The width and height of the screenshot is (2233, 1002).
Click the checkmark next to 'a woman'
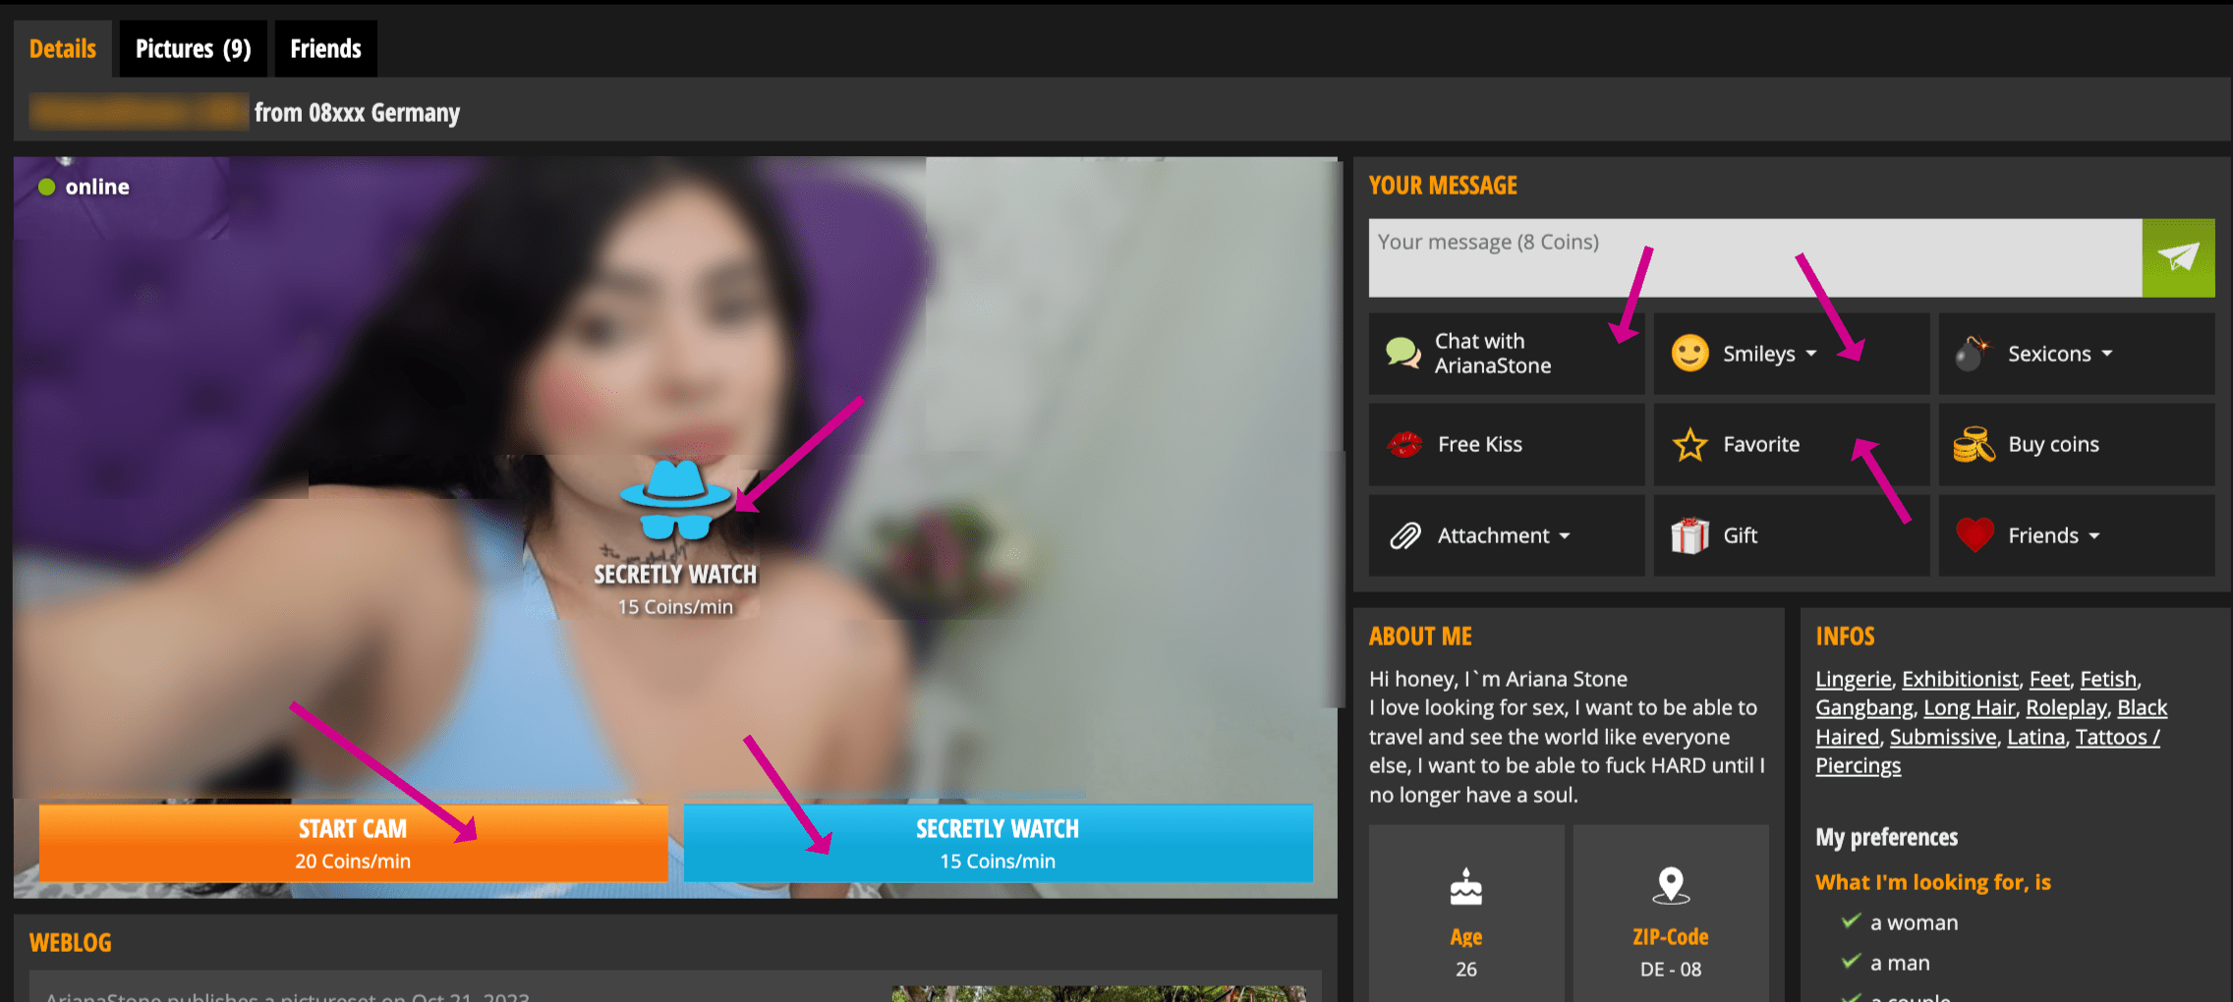tap(1851, 921)
